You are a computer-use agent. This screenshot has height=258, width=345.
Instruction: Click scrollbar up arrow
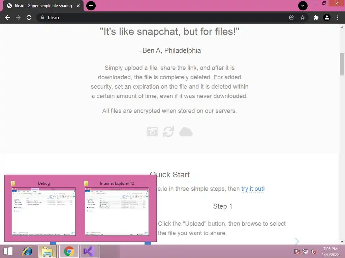click(342, 27)
